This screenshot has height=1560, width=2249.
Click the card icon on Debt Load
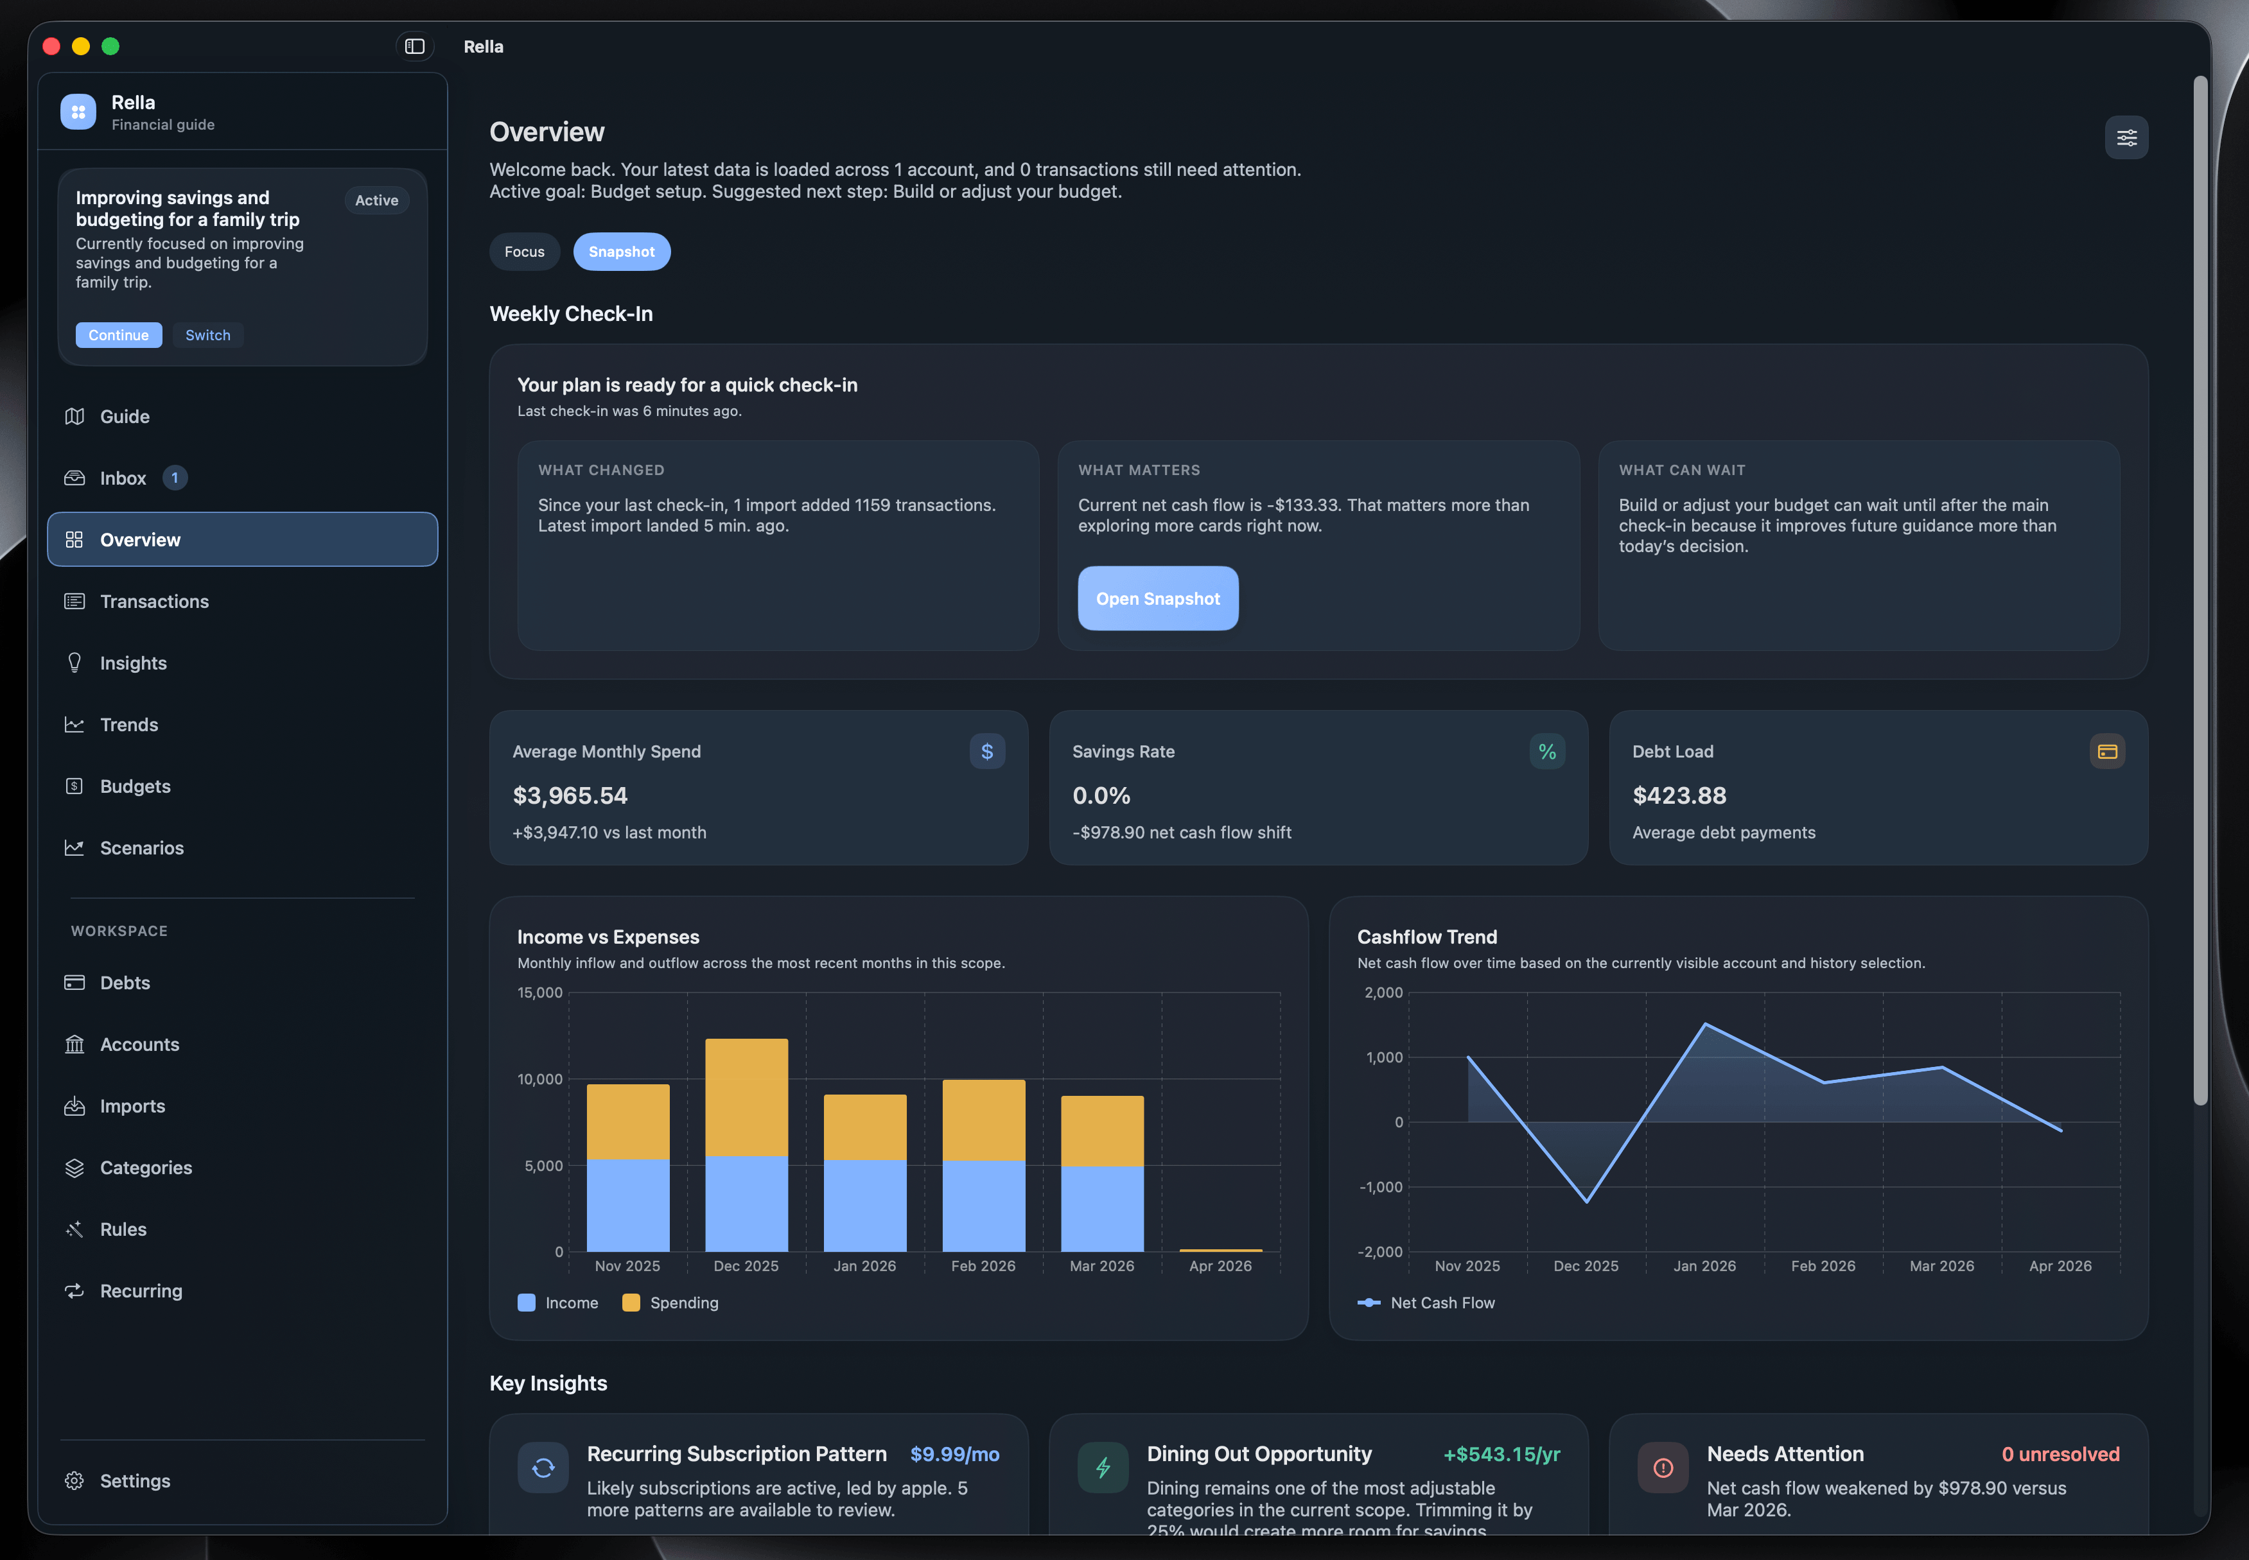coord(2107,750)
